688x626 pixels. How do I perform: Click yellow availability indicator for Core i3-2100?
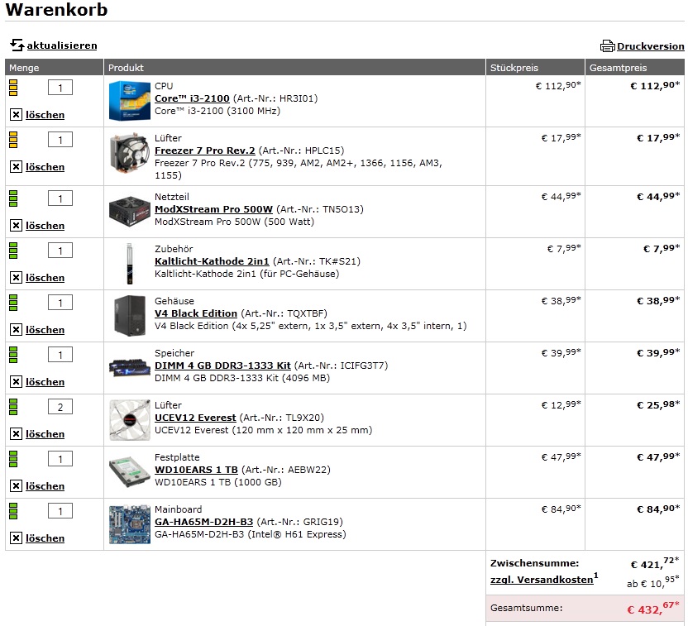tap(13, 88)
